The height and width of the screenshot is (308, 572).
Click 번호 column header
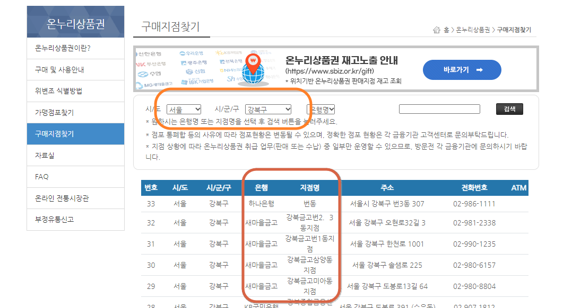151,188
